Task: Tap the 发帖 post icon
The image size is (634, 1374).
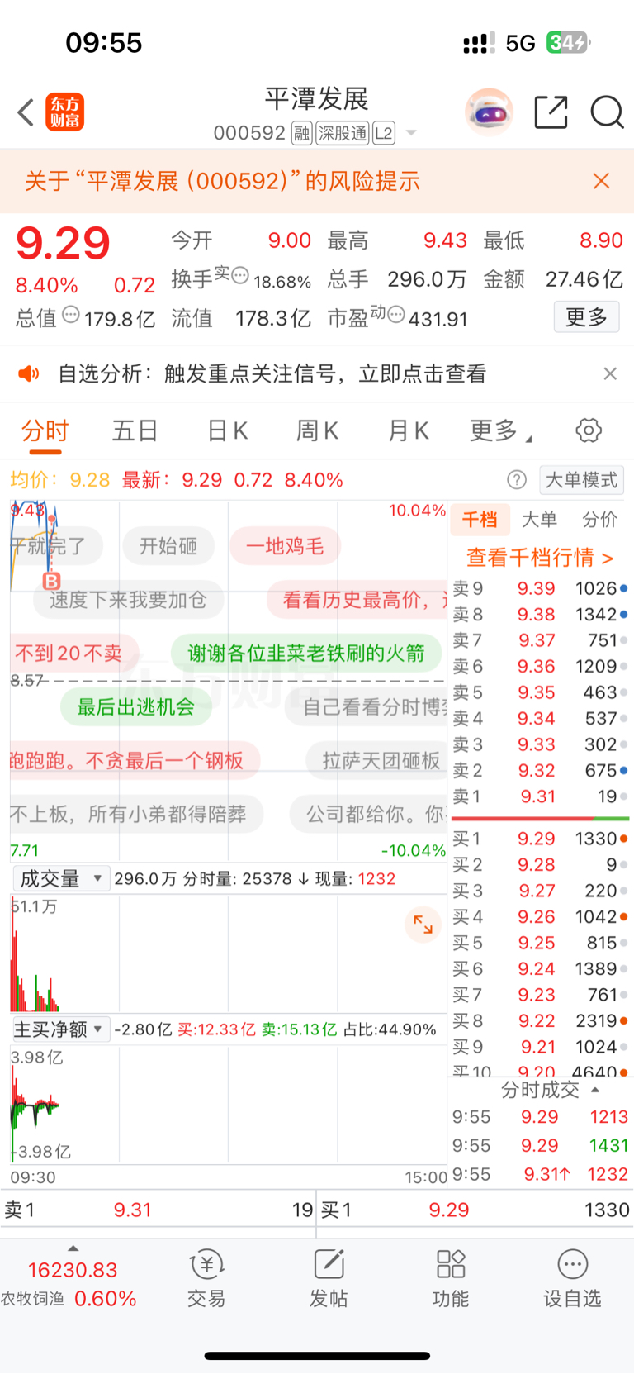Action: tap(329, 1279)
